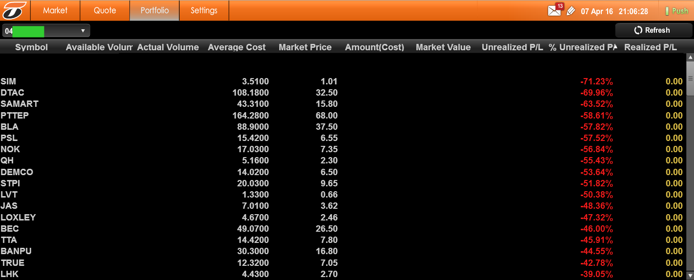
Task: Select the DEMCO symbol row
Action: [x=343, y=172]
